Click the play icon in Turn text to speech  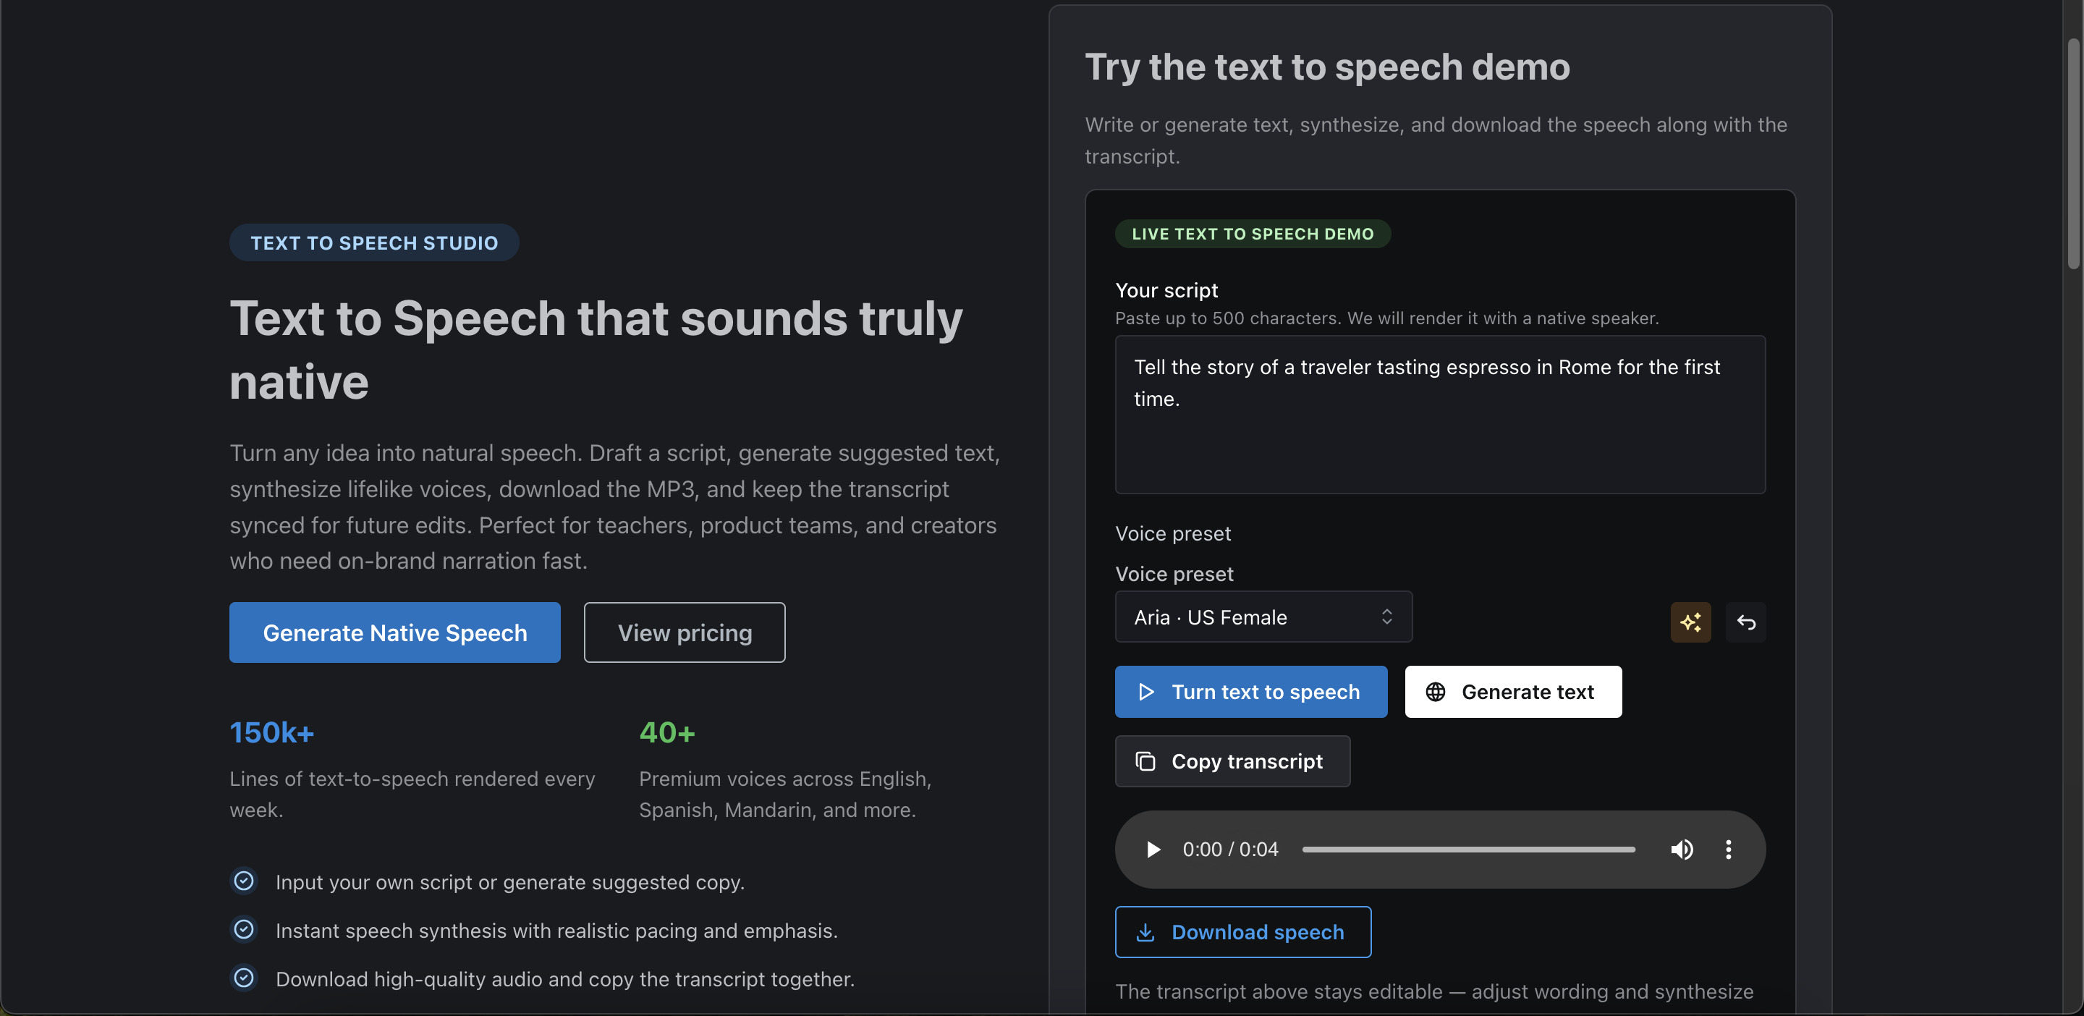click(1145, 692)
